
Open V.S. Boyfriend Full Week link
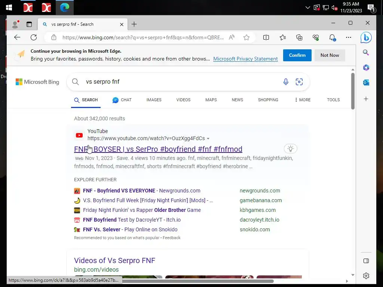coord(148,200)
